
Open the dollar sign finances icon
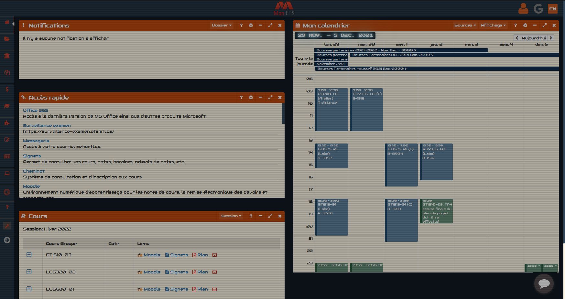tap(7, 90)
